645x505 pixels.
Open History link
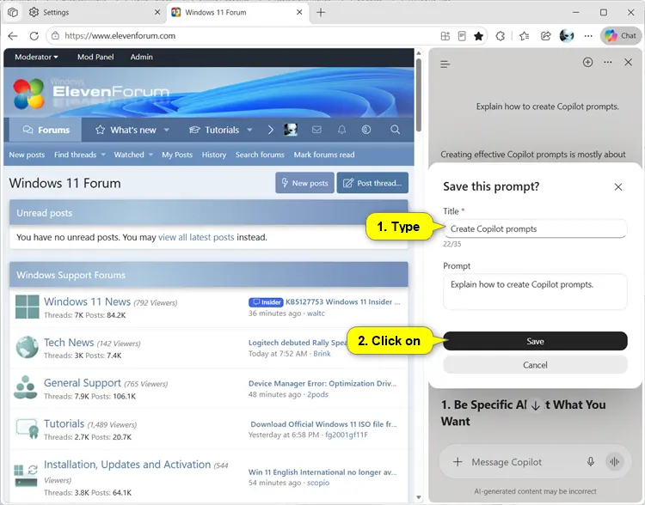pyautogui.click(x=214, y=155)
